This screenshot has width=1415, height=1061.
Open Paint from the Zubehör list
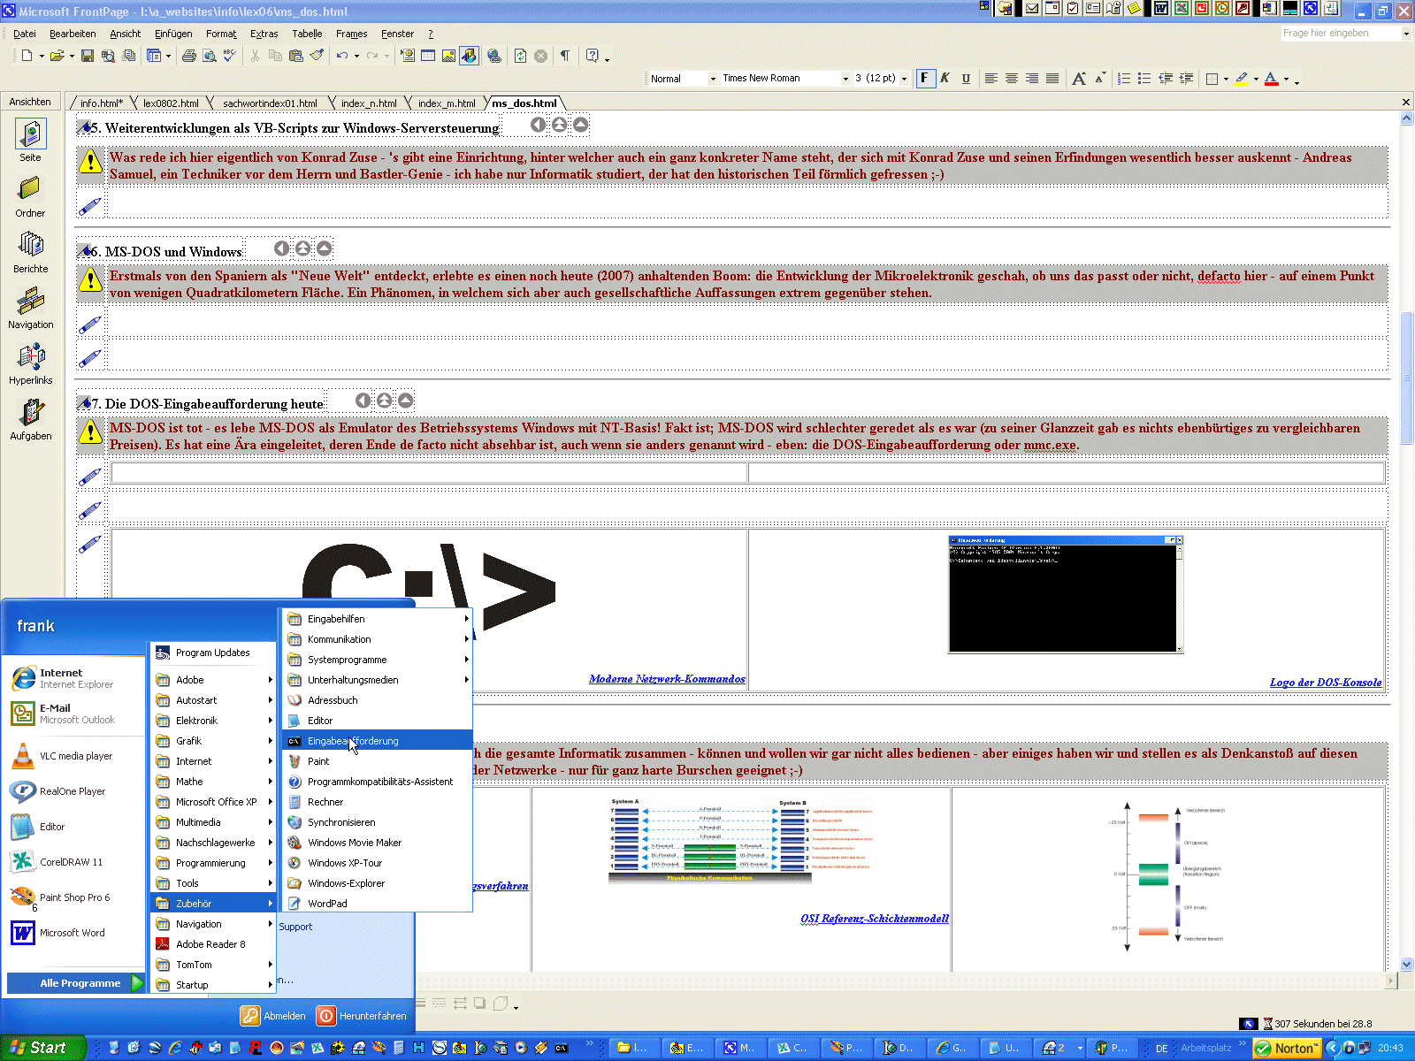[378, 761]
